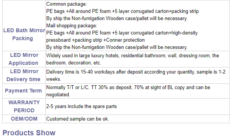Select the LED Mirror Application row header

point(24,59)
